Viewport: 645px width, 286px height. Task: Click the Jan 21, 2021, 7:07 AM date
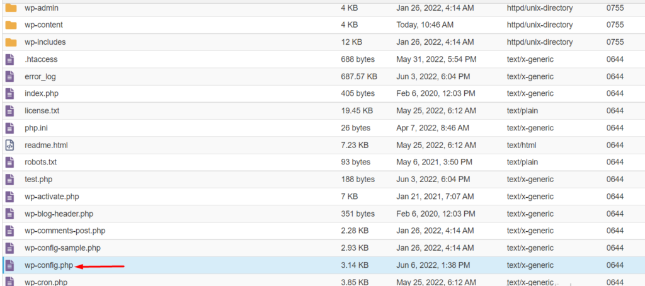(x=435, y=197)
